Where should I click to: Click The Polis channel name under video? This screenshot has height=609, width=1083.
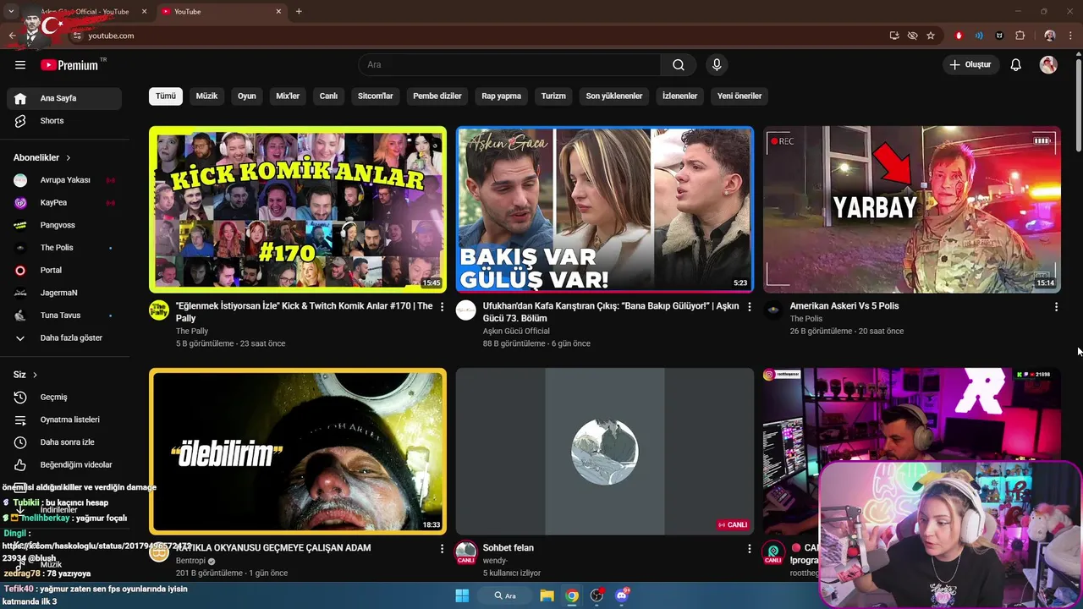point(806,319)
